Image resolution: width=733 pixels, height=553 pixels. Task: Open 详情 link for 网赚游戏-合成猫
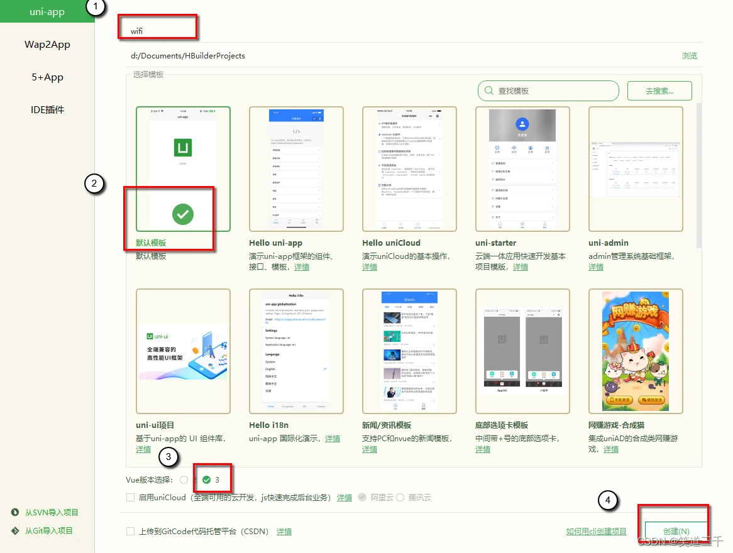tap(610, 449)
